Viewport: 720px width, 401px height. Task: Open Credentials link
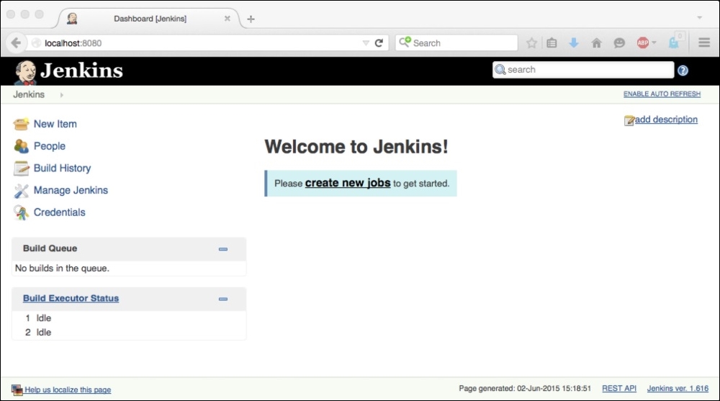point(60,212)
